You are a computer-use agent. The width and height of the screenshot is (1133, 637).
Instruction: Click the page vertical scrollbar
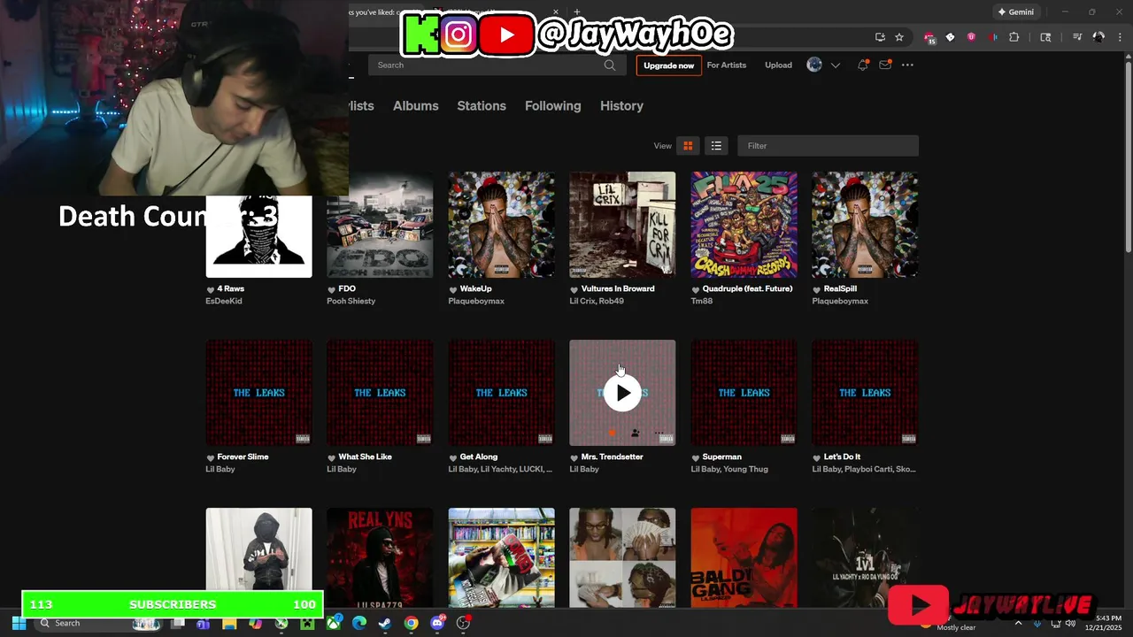[1128, 159]
